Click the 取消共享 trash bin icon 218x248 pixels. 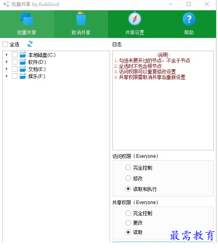(x=81, y=19)
